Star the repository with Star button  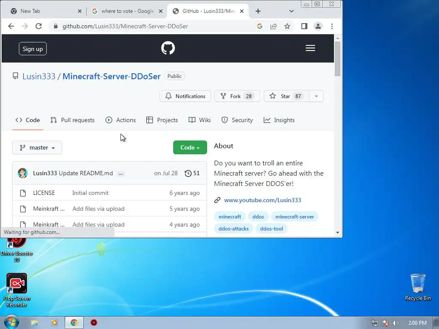click(286, 96)
